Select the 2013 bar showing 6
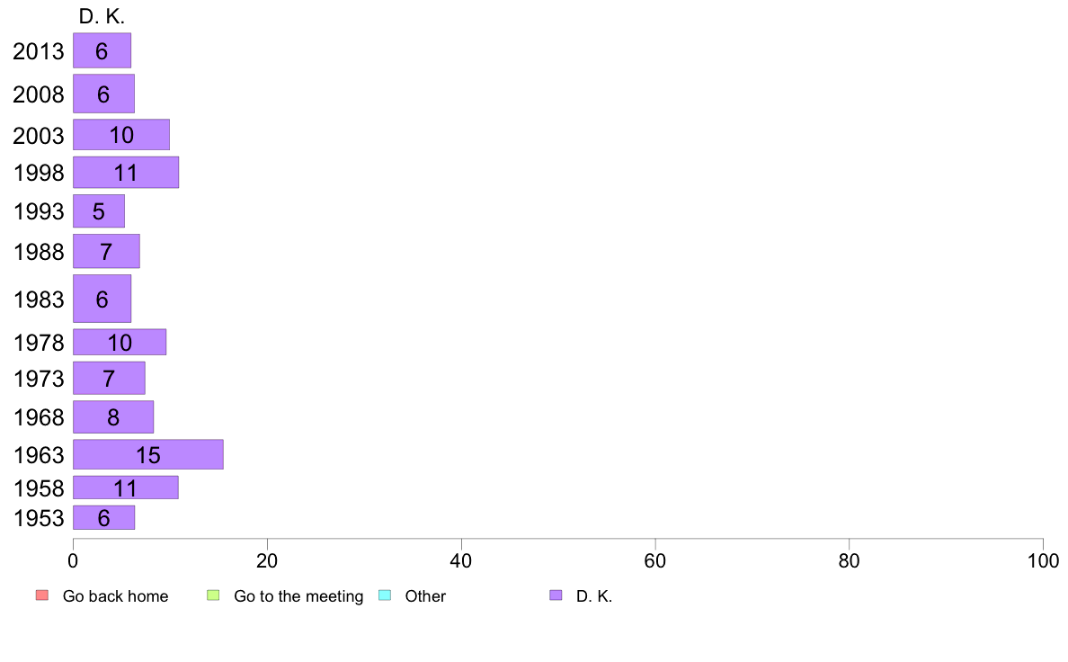This screenshot has height=662, width=1068. pos(102,50)
